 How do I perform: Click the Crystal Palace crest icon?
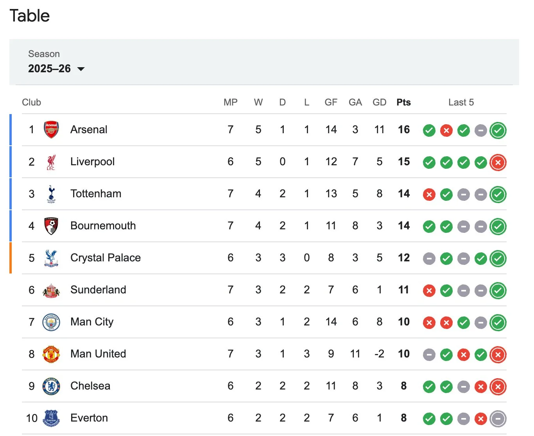click(51, 258)
